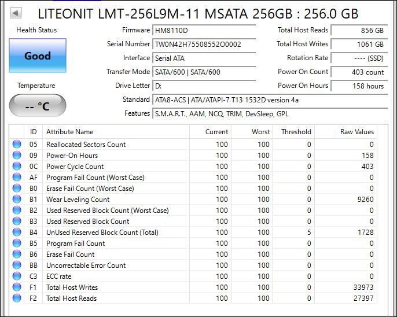The width and height of the screenshot is (397, 317).
Task: Select the Power-On Hours attribute name
Action: point(72,156)
